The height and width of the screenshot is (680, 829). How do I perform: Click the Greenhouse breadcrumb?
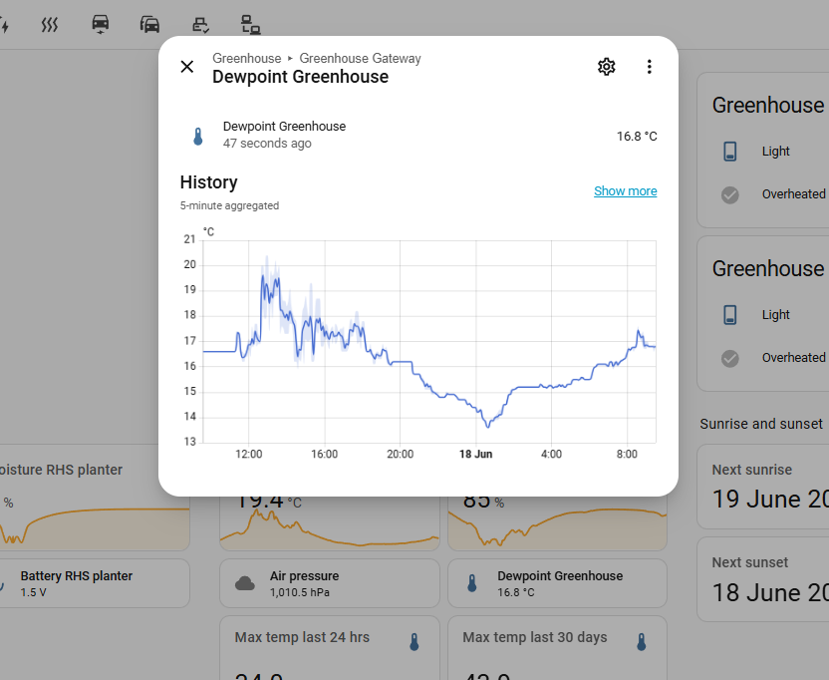coord(247,58)
